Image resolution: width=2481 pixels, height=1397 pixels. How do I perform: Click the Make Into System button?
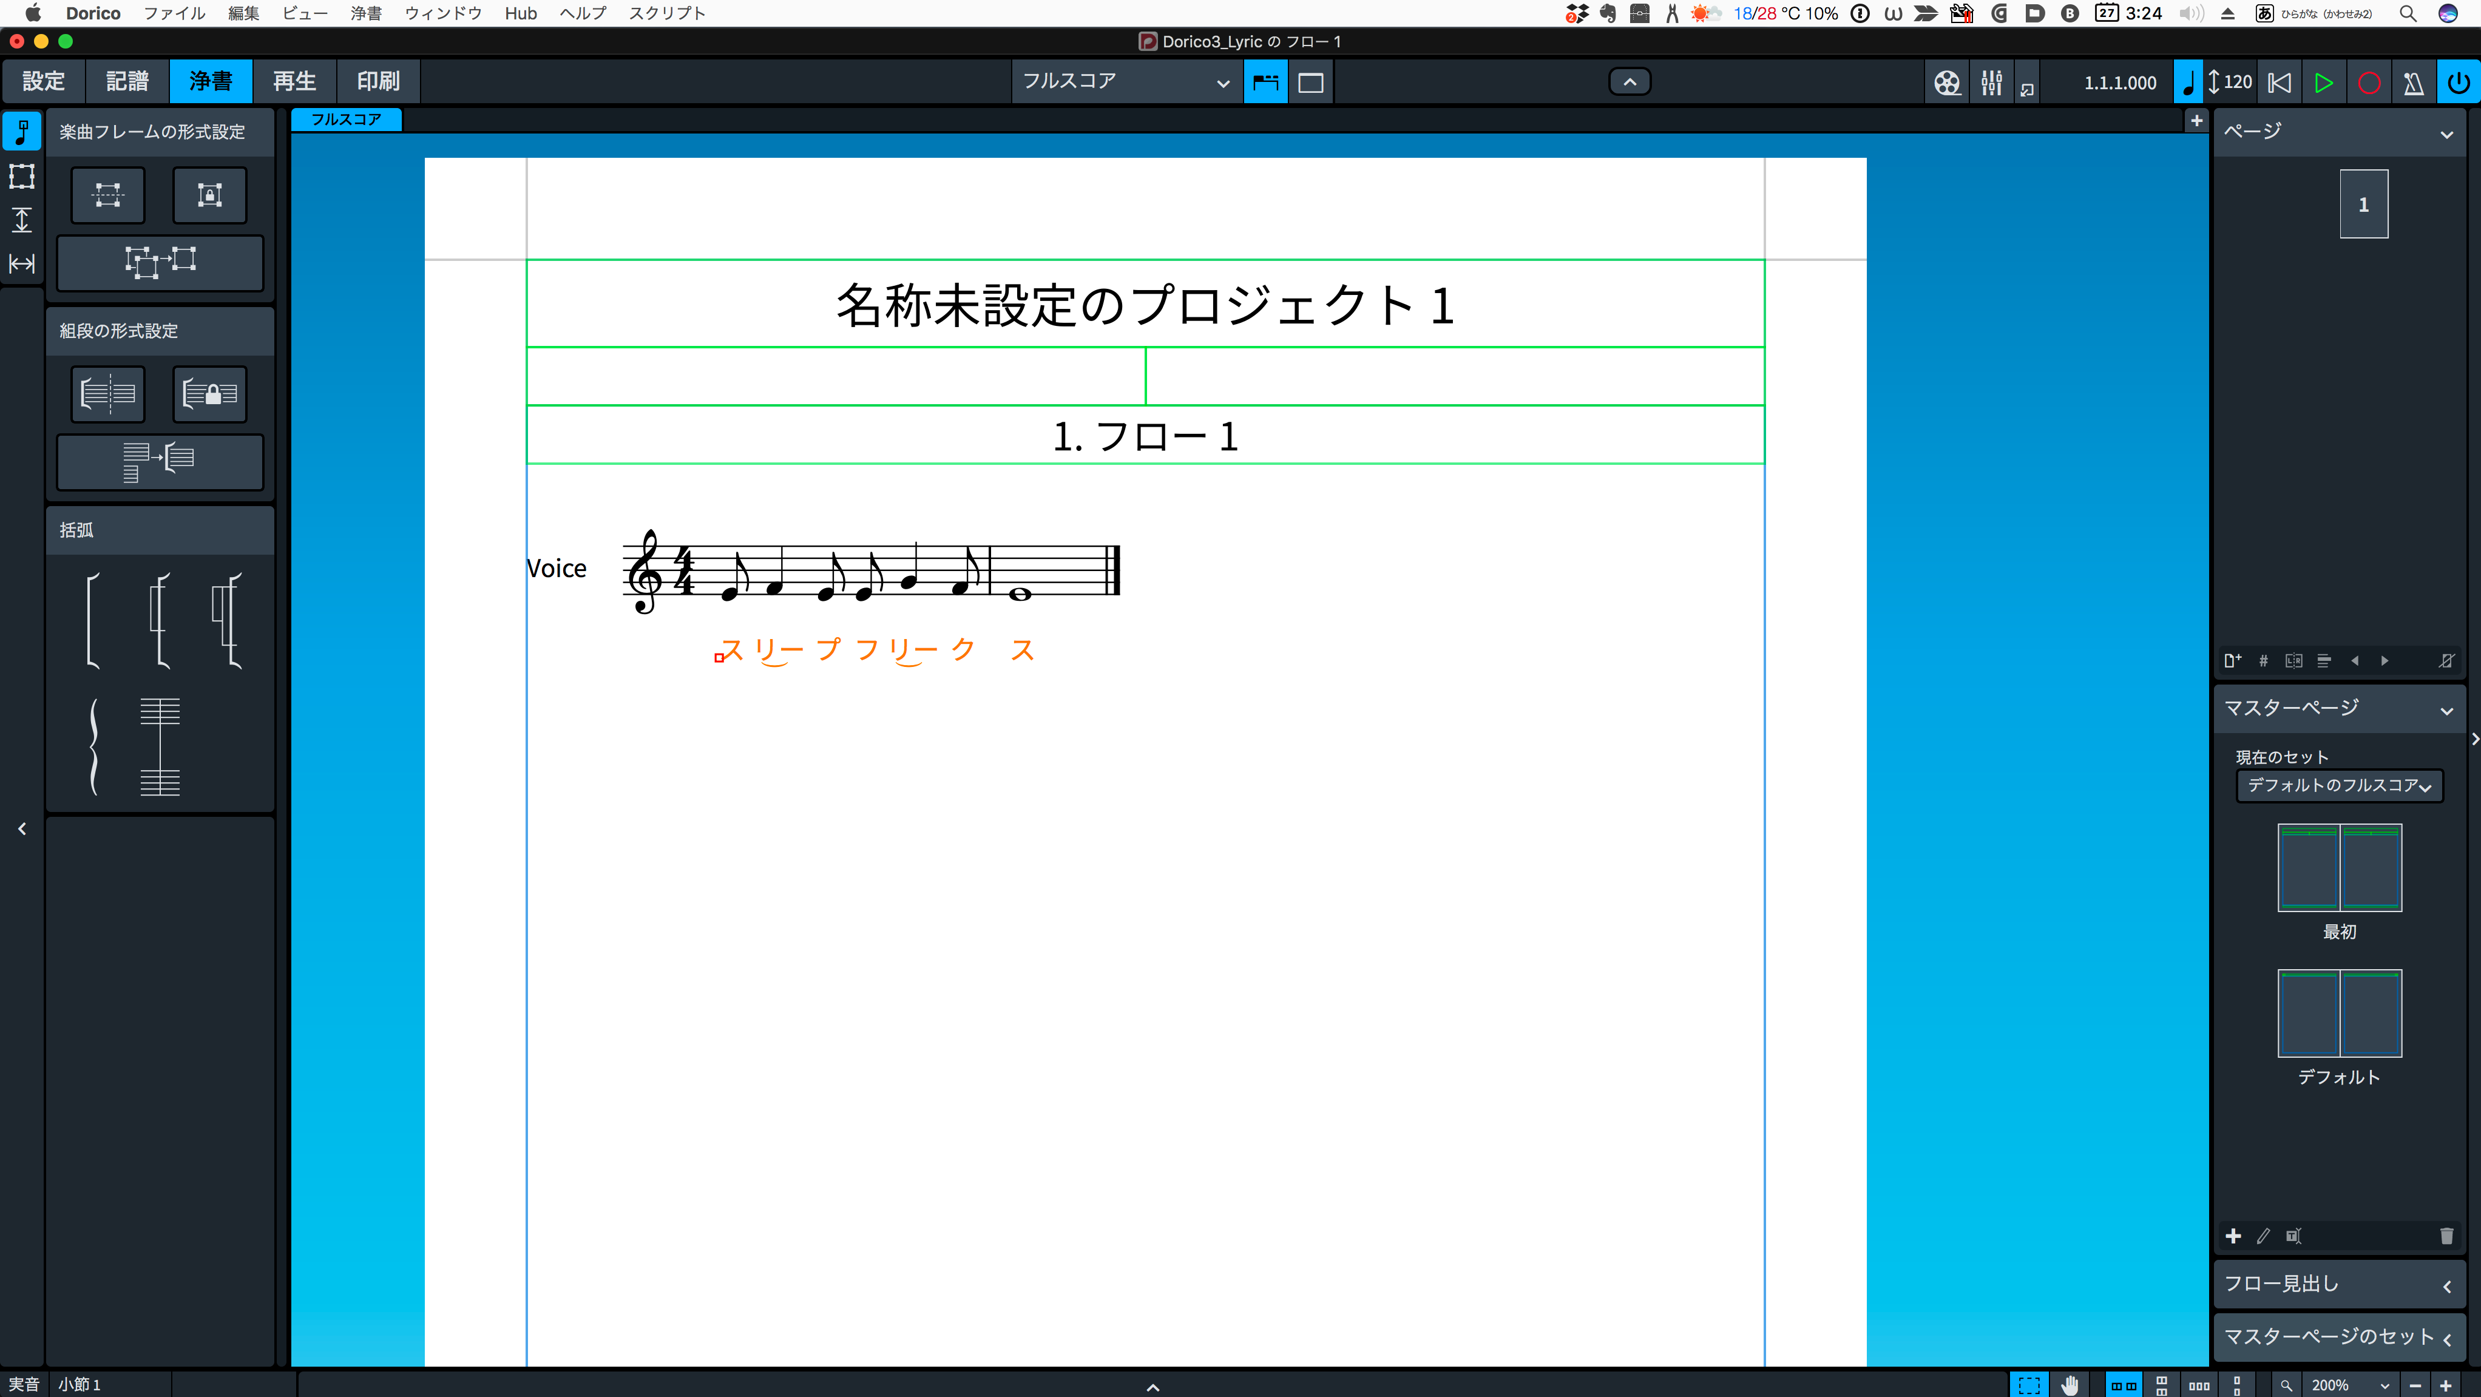click(108, 394)
